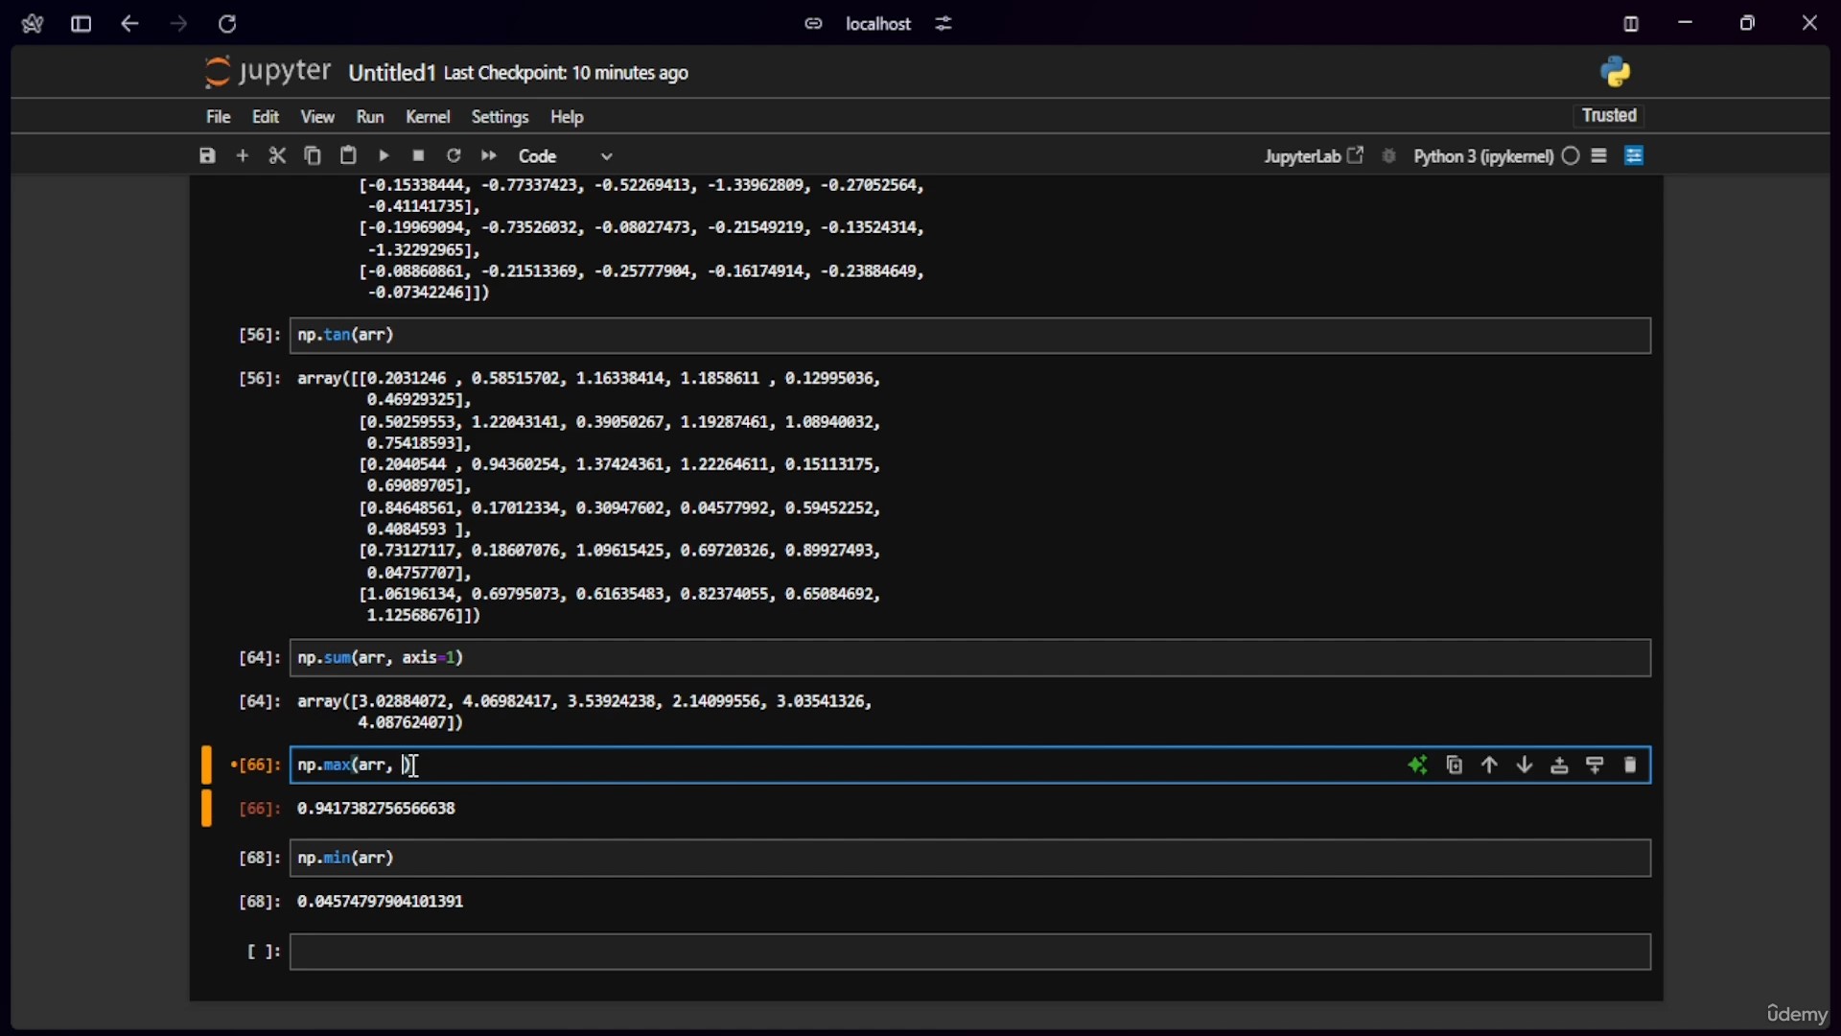
Task: Move active cell up with arrow icon
Action: [1490, 765]
